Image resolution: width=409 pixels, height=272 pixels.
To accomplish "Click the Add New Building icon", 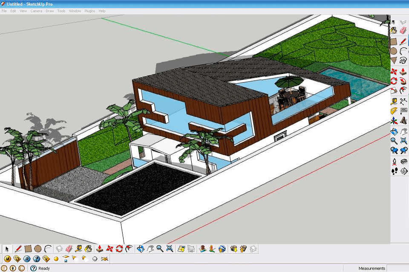I will click(x=202, y=249).
